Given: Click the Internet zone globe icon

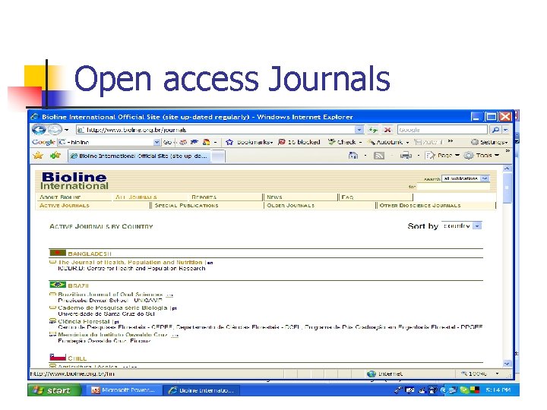Looking at the screenshot, I should pyautogui.click(x=372, y=374).
